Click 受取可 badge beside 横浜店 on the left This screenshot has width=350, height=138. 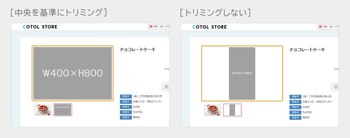pyautogui.click(x=126, y=118)
